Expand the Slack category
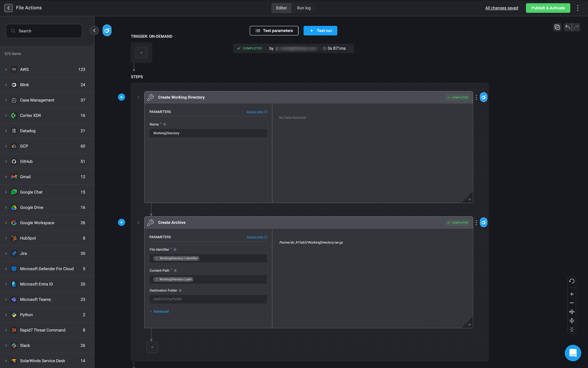This screenshot has width=588, height=368. 6,346
